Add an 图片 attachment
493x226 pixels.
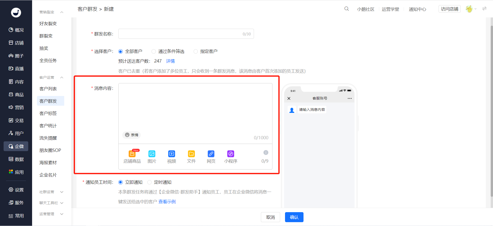(x=152, y=157)
